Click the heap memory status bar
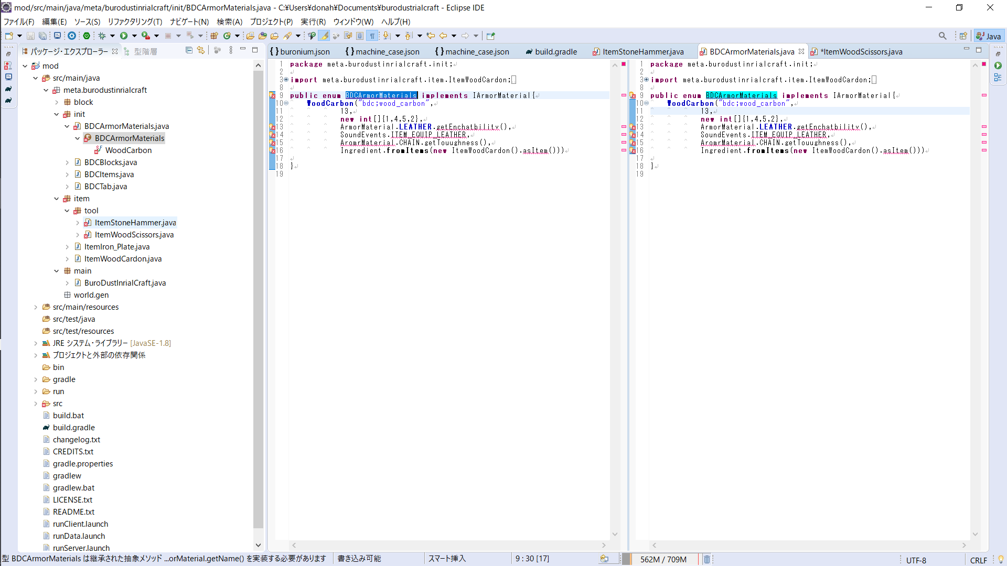1007x566 pixels. (x=663, y=559)
